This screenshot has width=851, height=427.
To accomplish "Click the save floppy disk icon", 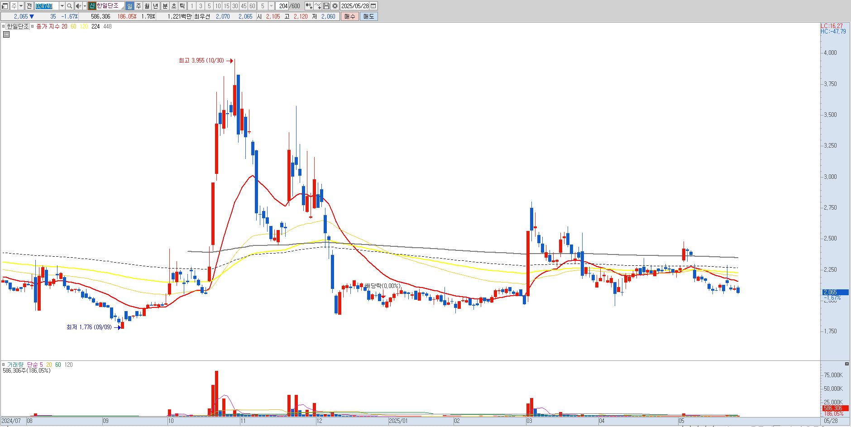I will click(x=326, y=6).
